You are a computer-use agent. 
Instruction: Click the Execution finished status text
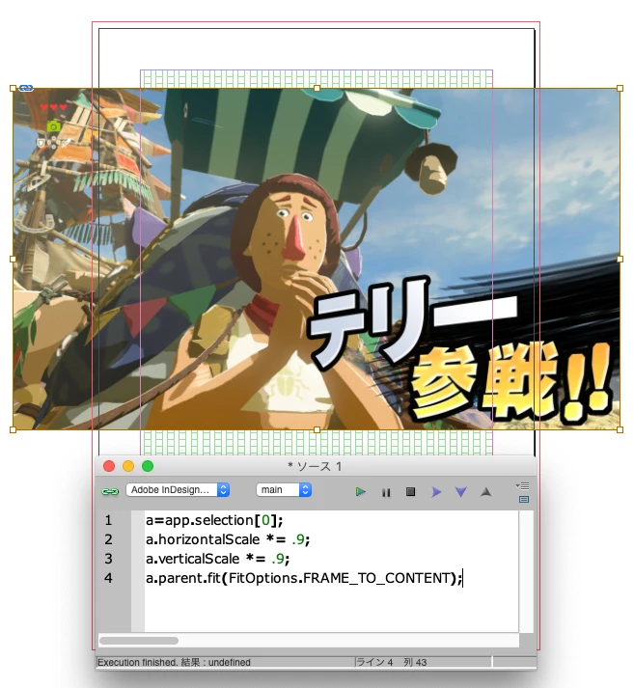tap(174, 662)
